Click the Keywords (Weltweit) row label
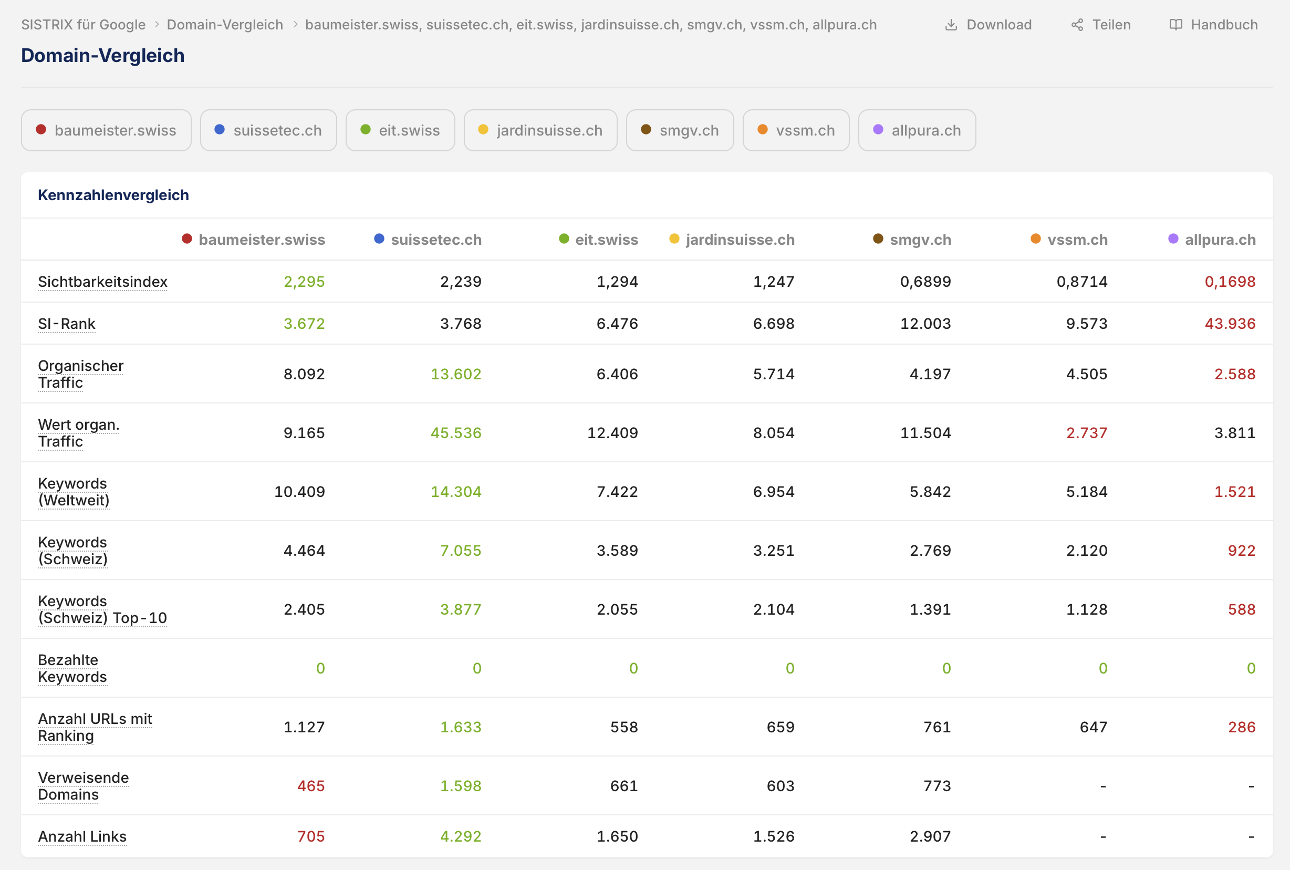 (74, 492)
